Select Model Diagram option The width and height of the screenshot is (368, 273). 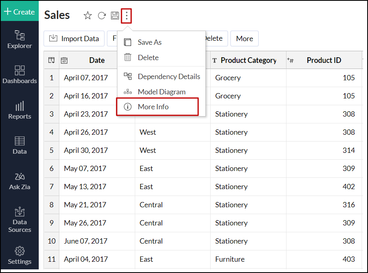pos(161,92)
